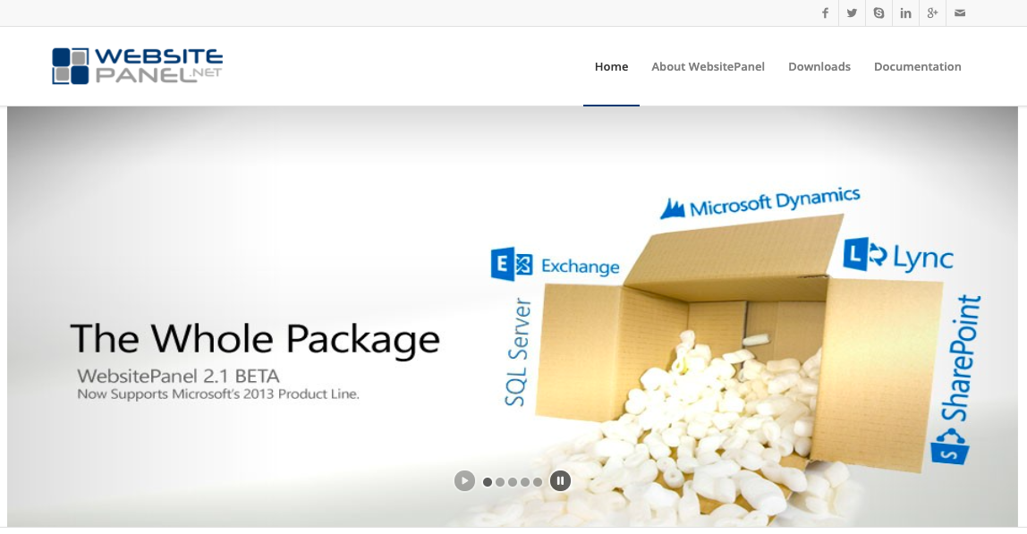
Task: Click the Skype icon in top bar
Action: coord(879,13)
